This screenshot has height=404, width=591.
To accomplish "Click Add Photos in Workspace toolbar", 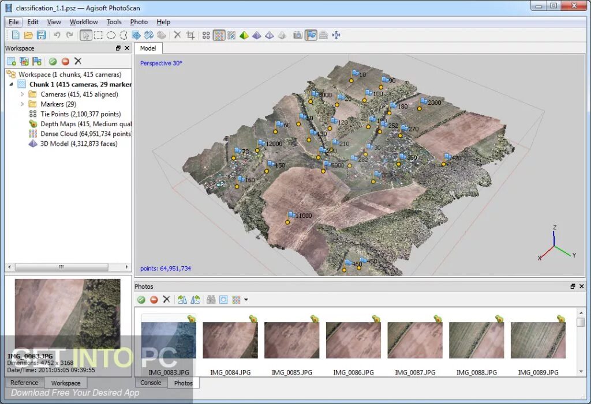I will [24, 61].
